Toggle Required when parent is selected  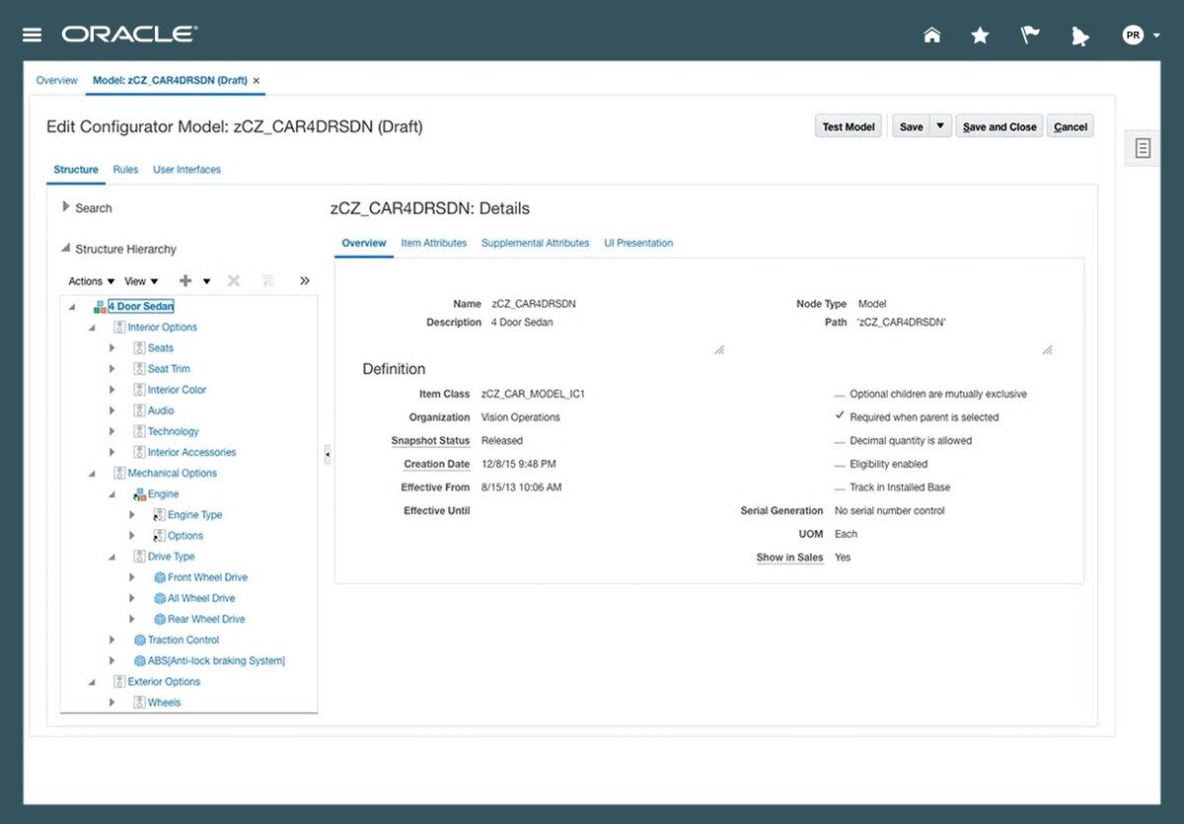click(839, 416)
